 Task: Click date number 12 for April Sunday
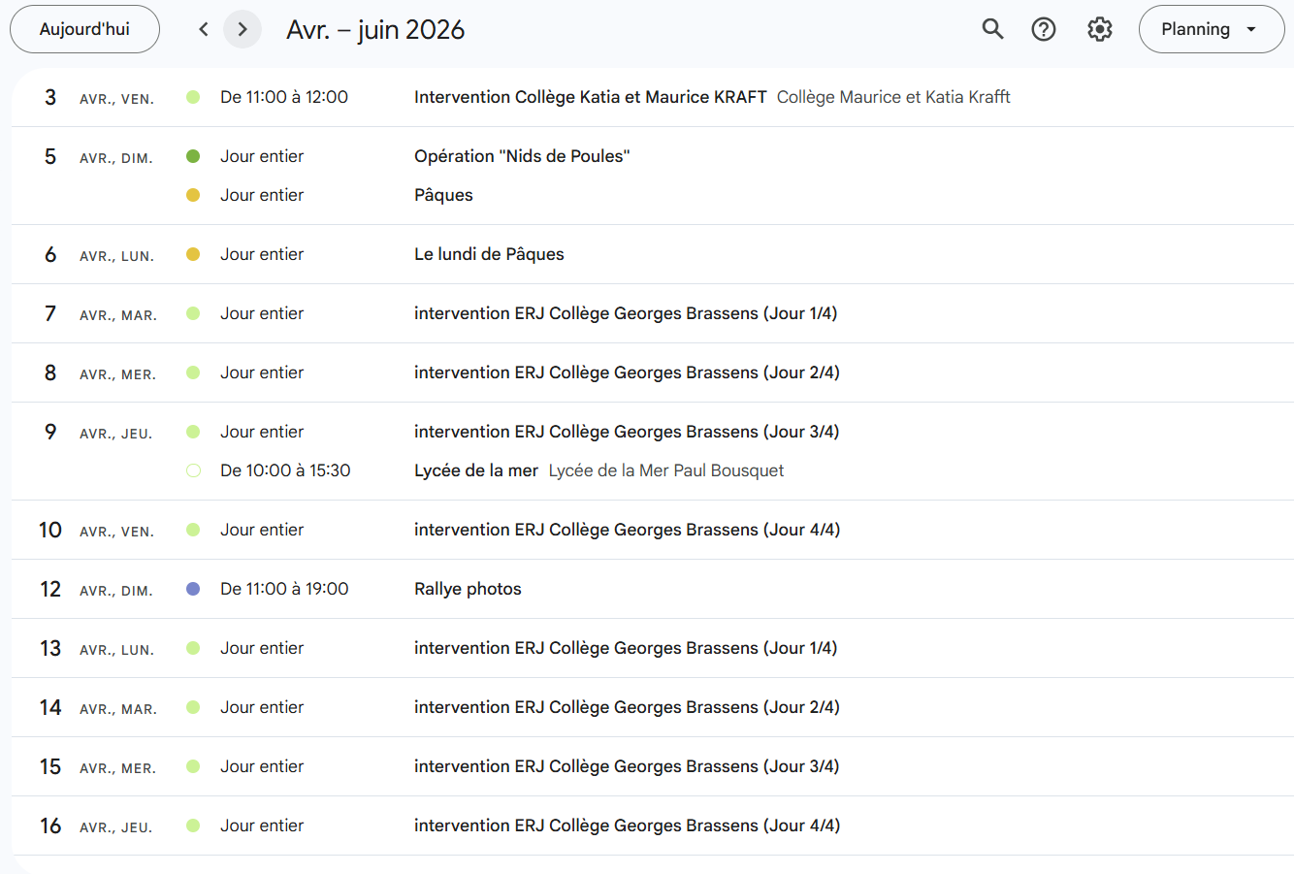(x=50, y=589)
